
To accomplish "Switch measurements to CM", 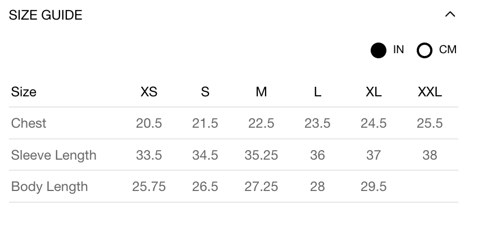I will [x=425, y=50].
